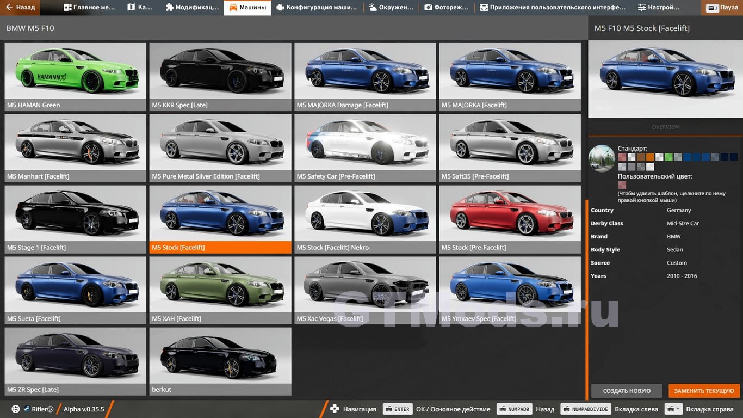Open the Настройки sliders tab
The height and width of the screenshot is (418, 743).
pos(659,8)
